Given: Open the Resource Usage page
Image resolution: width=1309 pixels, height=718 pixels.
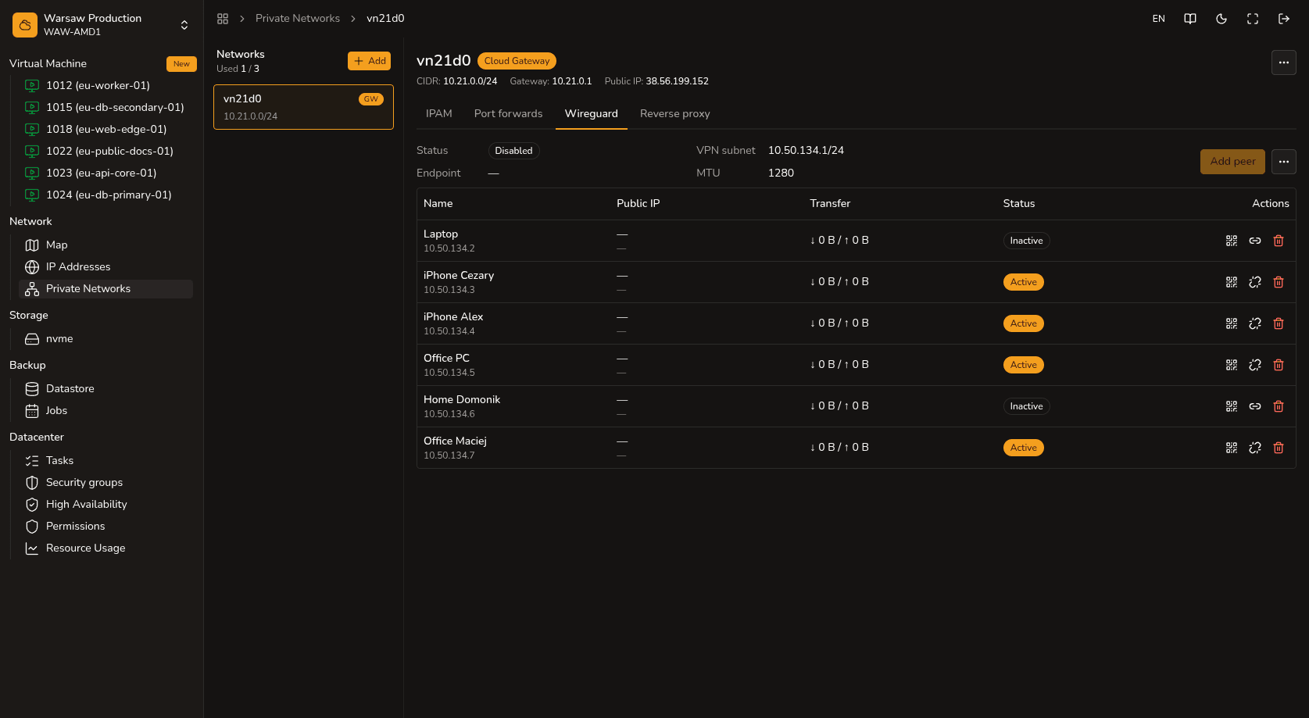Looking at the screenshot, I should (106, 548).
